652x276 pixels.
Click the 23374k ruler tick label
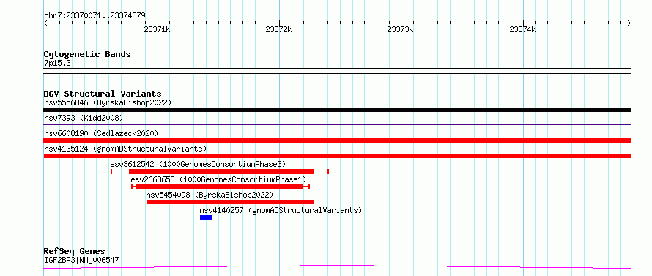(x=522, y=29)
